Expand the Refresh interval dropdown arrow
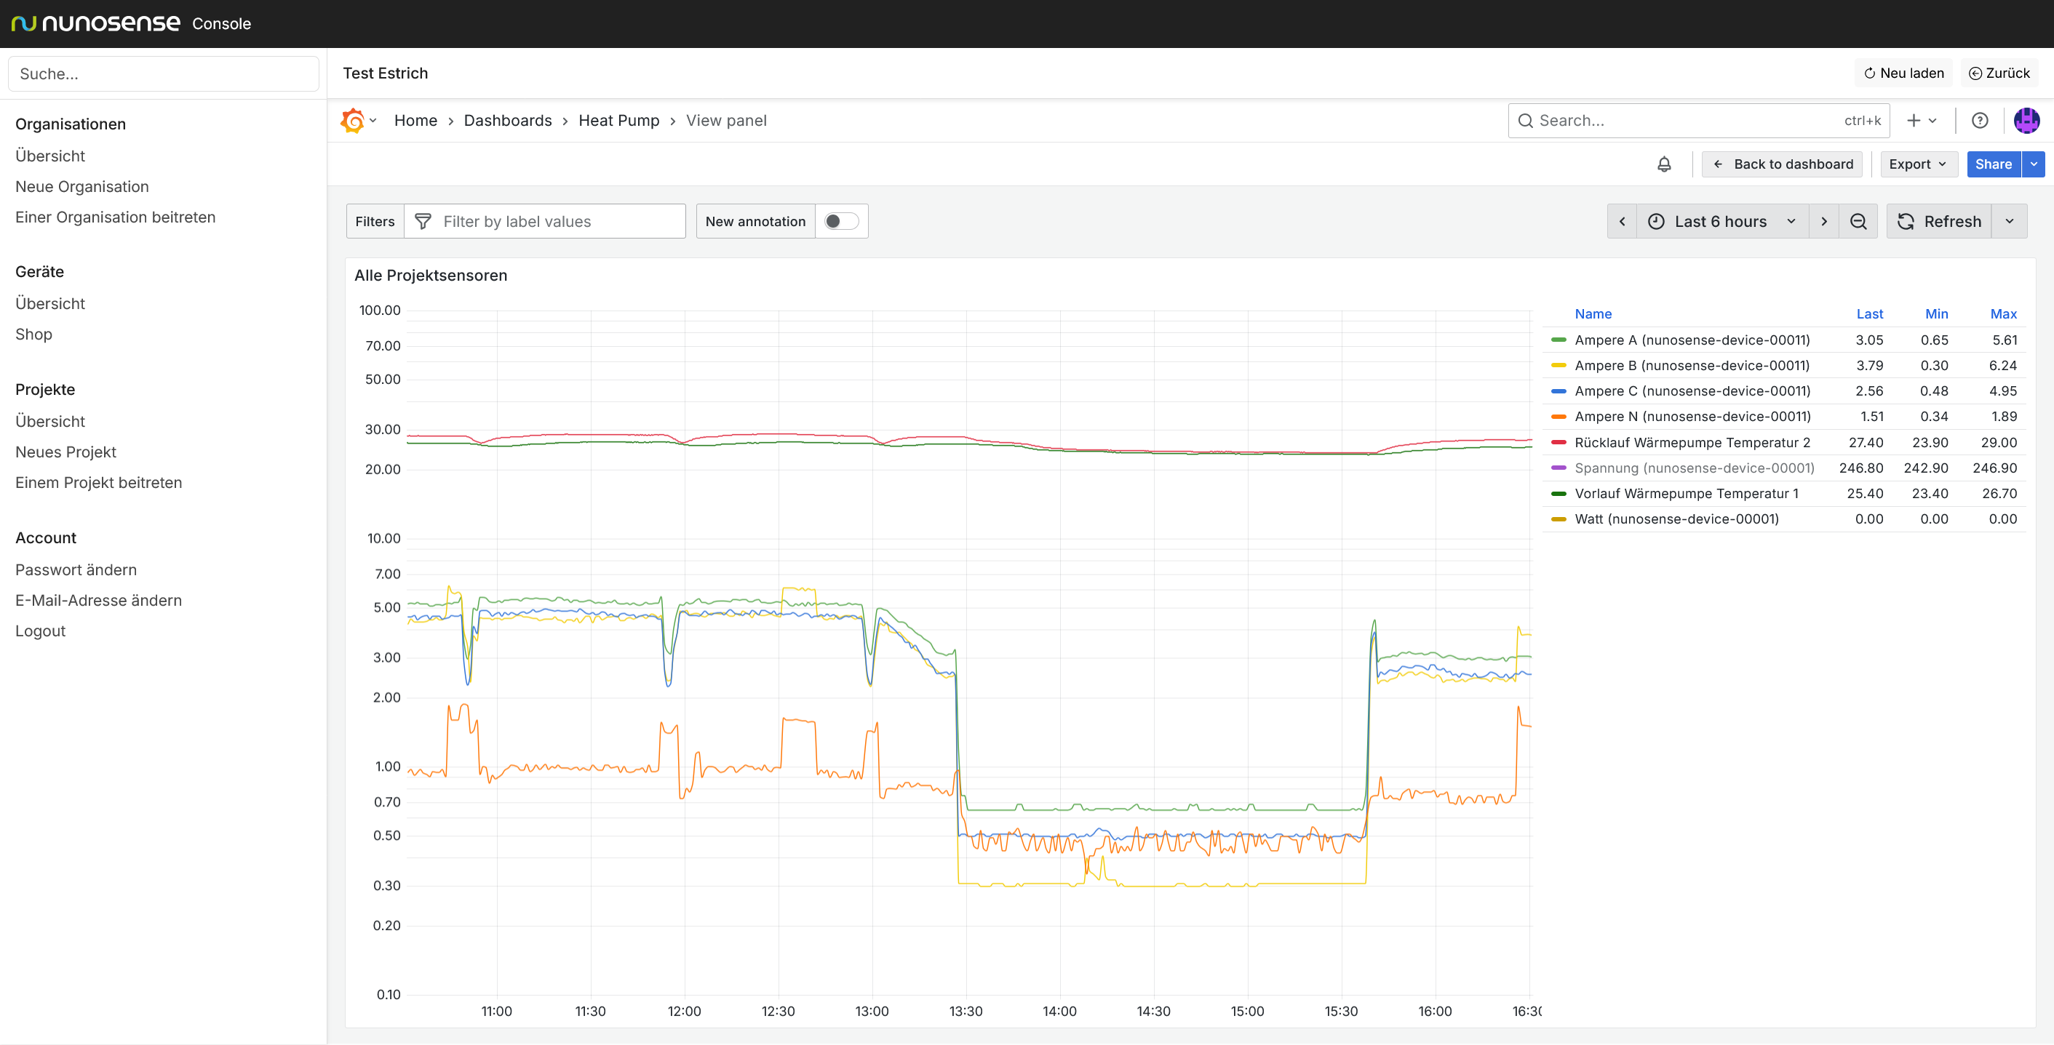This screenshot has height=1045, width=2054. (2010, 222)
